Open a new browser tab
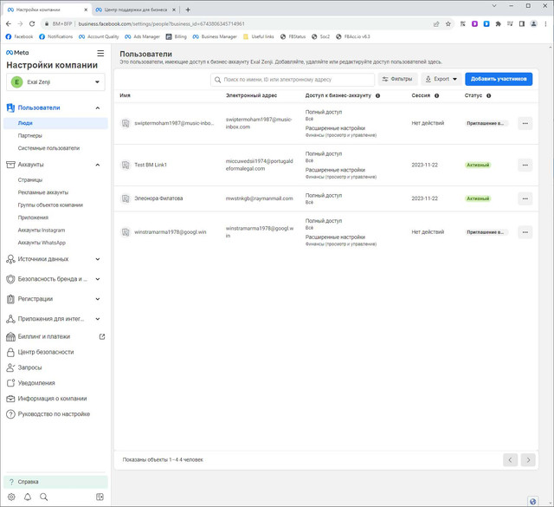The image size is (554, 507). tap(188, 10)
